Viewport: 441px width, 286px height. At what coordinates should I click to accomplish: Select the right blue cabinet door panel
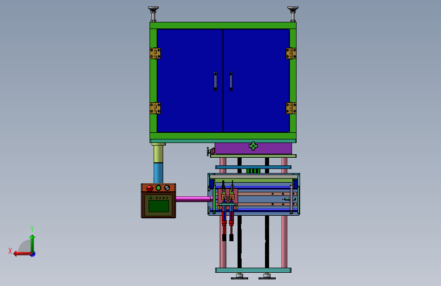click(x=256, y=80)
